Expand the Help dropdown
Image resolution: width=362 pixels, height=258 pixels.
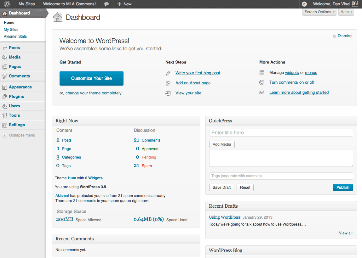click(345, 12)
